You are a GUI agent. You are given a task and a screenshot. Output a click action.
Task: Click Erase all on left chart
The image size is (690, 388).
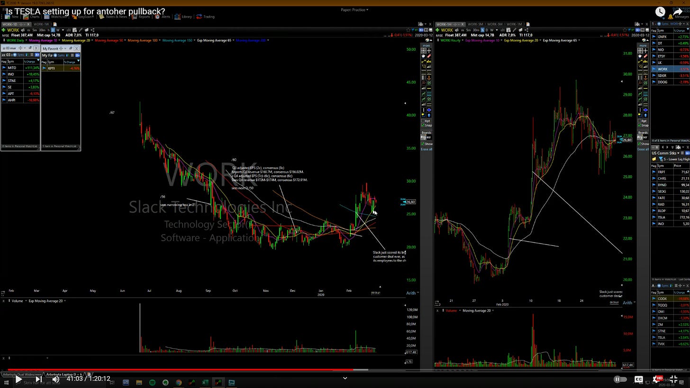427,149
